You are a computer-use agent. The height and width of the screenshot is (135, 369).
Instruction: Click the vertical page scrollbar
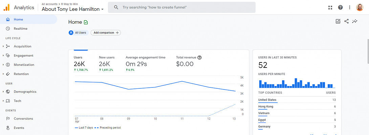point(368,51)
